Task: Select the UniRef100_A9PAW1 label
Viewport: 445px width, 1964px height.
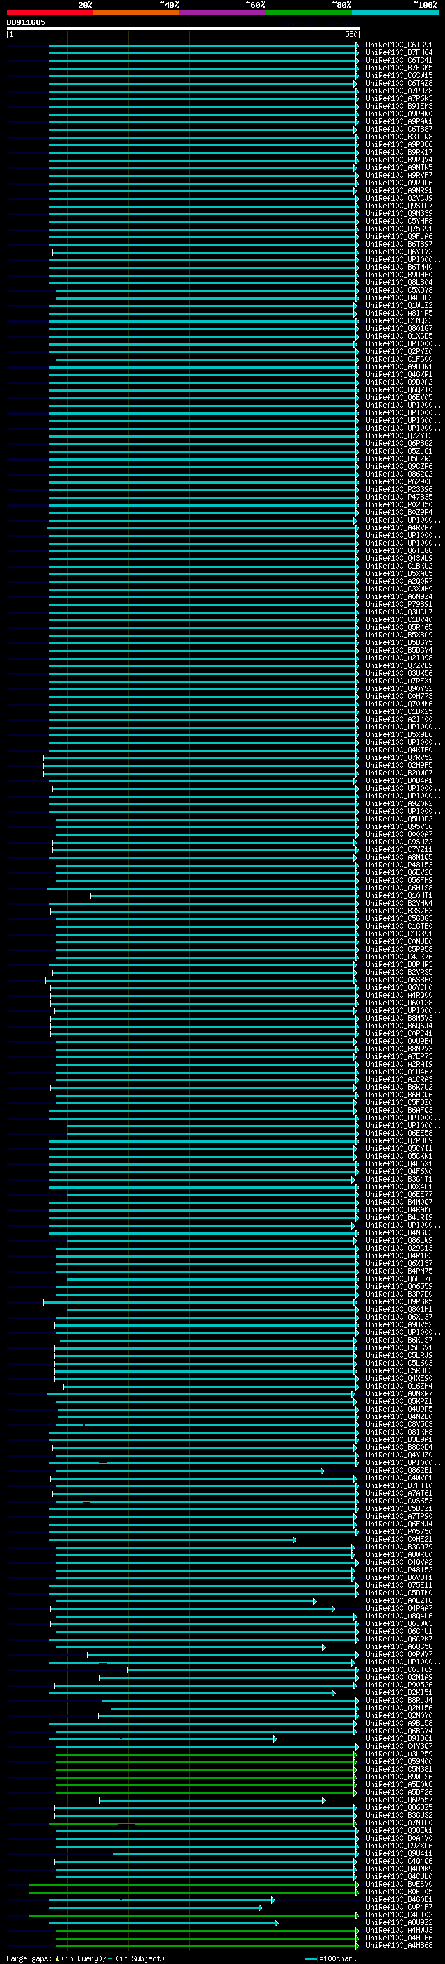Action: [398, 121]
